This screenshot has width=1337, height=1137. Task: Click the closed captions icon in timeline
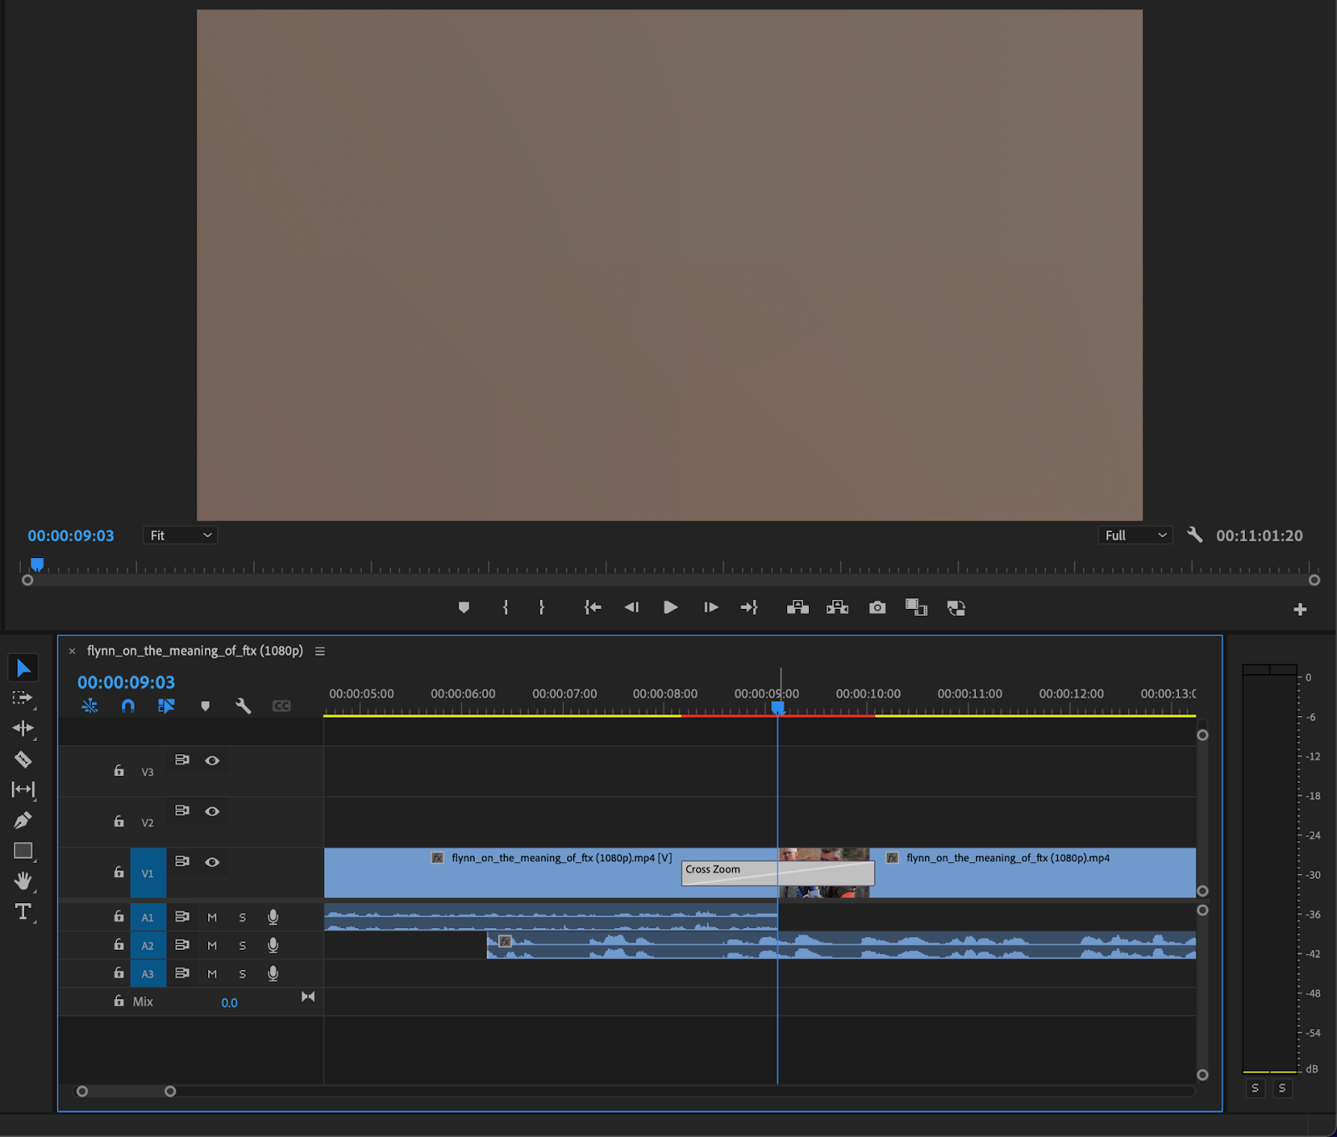pyautogui.click(x=282, y=706)
